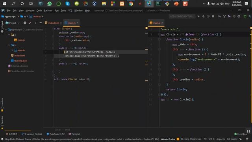The image size is (252, 142).
Task: Click the pause icon at bottom right
Action: pyautogui.click(x=248, y=131)
